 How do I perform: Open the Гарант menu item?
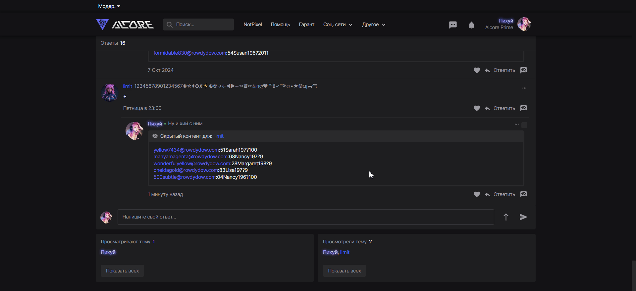306,24
